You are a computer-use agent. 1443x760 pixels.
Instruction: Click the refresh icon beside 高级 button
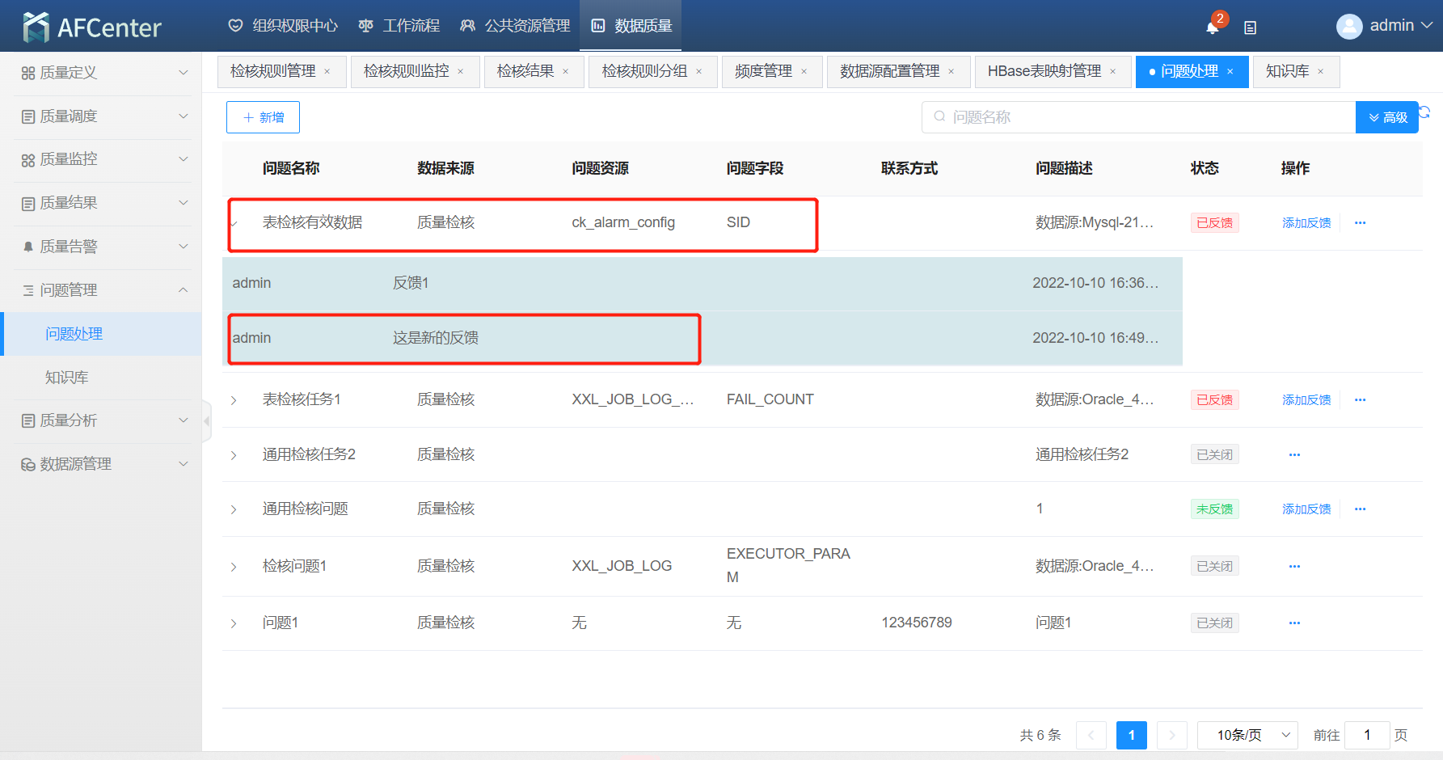pos(1424,112)
